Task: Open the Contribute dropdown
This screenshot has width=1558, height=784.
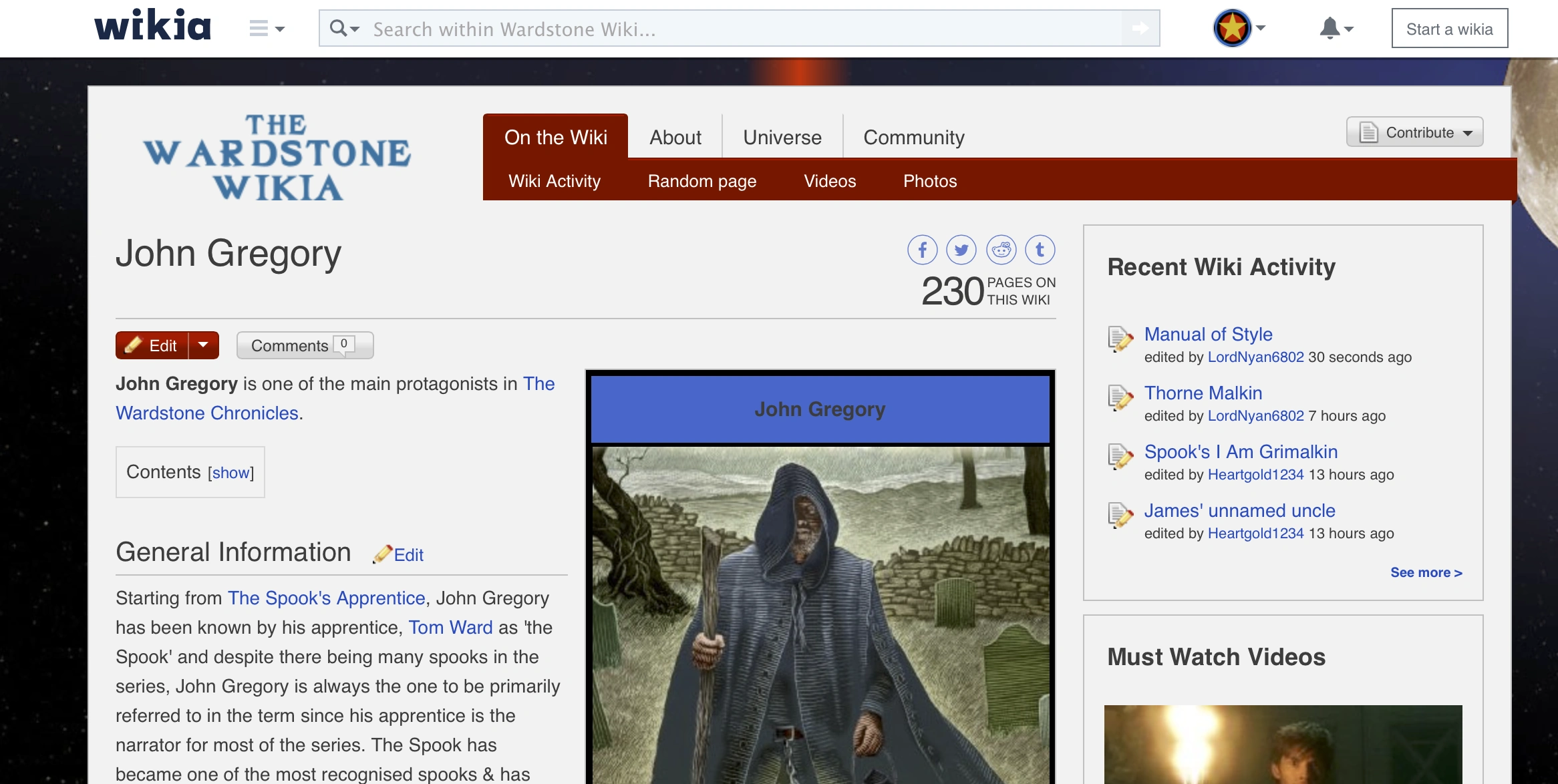Action: pos(1415,132)
